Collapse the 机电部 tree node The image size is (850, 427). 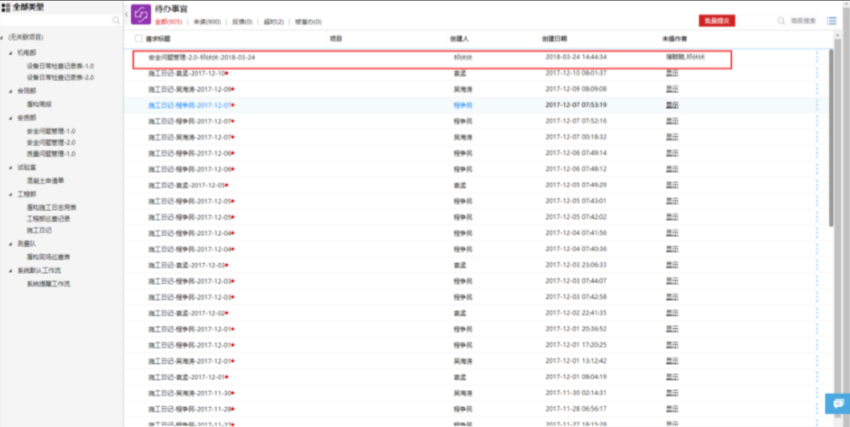click(x=10, y=53)
